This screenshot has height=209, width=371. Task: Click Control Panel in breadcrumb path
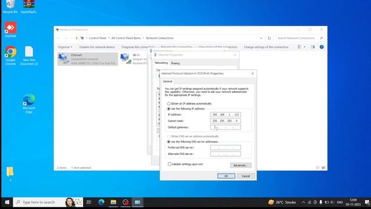point(97,38)
